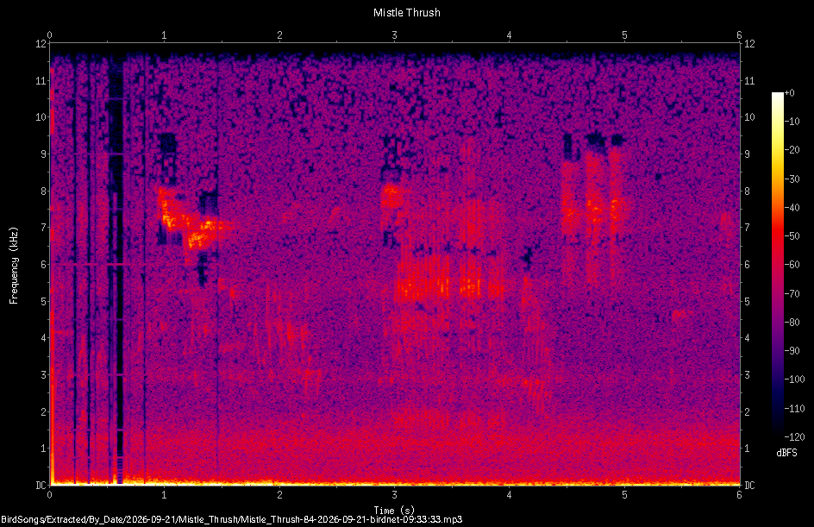Viewport: 814px width, 527px height.
Task: Select the -40 label on the color scale
Action: tap(792, 208)
